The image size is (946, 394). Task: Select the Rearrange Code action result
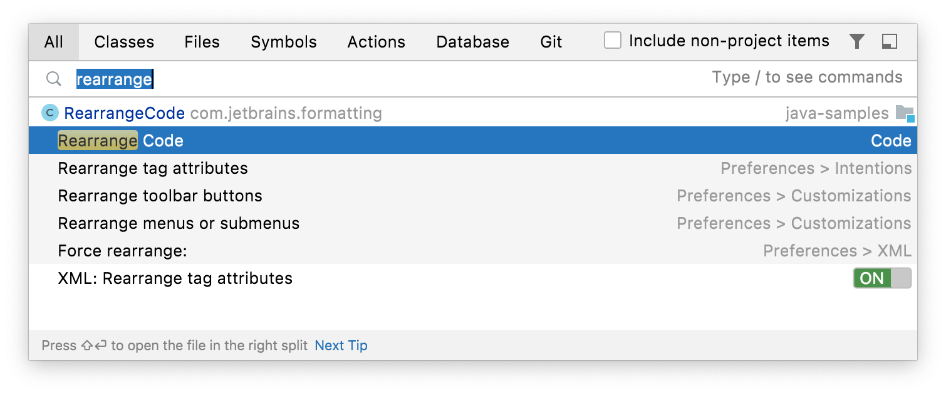click(120, 141)
